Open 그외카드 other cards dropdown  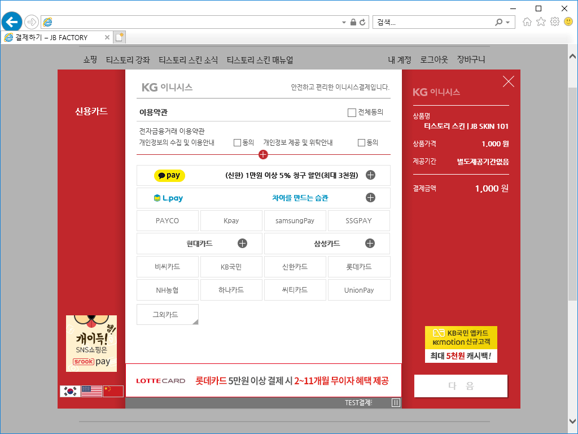(x=167, y=314)
